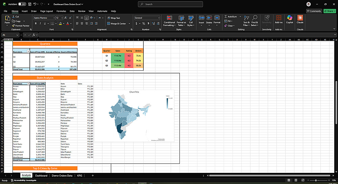Click the zoom slider in status bar
Viewport: 338px width, 184px height.
(316, 180)
